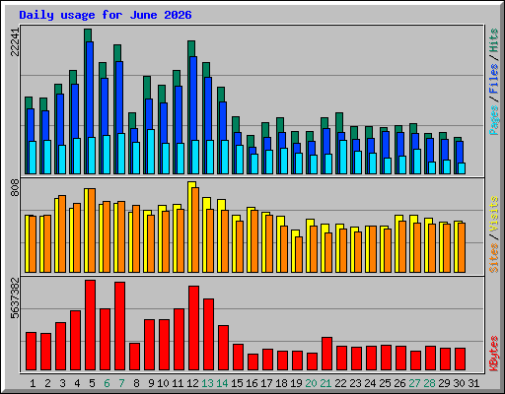Viewport: 505px width, 394px height.
Task: Click the red KBytes bar for day 1
Action: [x=31, y=352]
